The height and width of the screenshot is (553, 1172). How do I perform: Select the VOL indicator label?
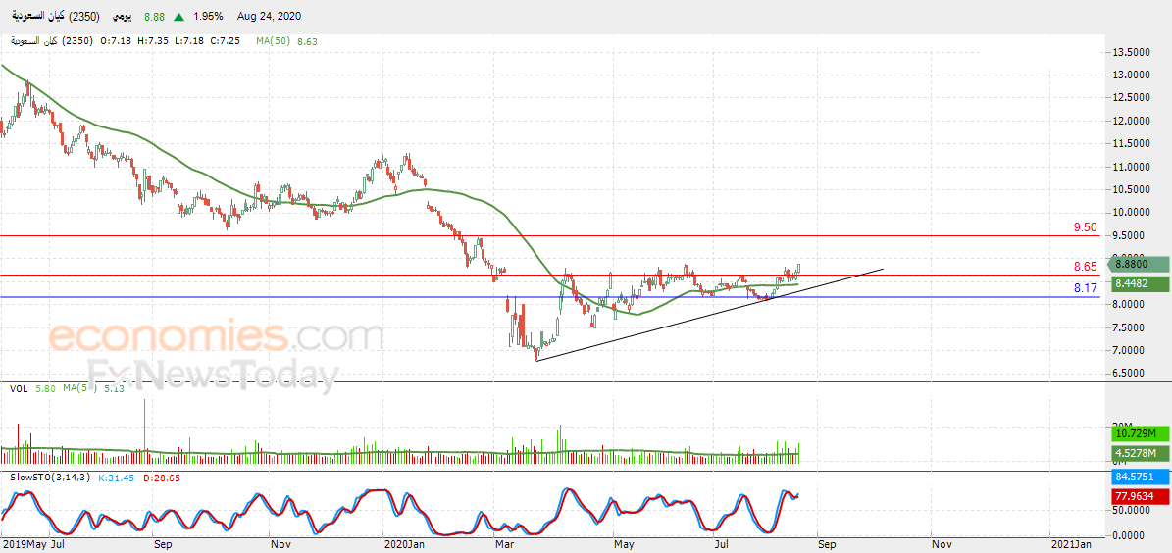[20, 388]
